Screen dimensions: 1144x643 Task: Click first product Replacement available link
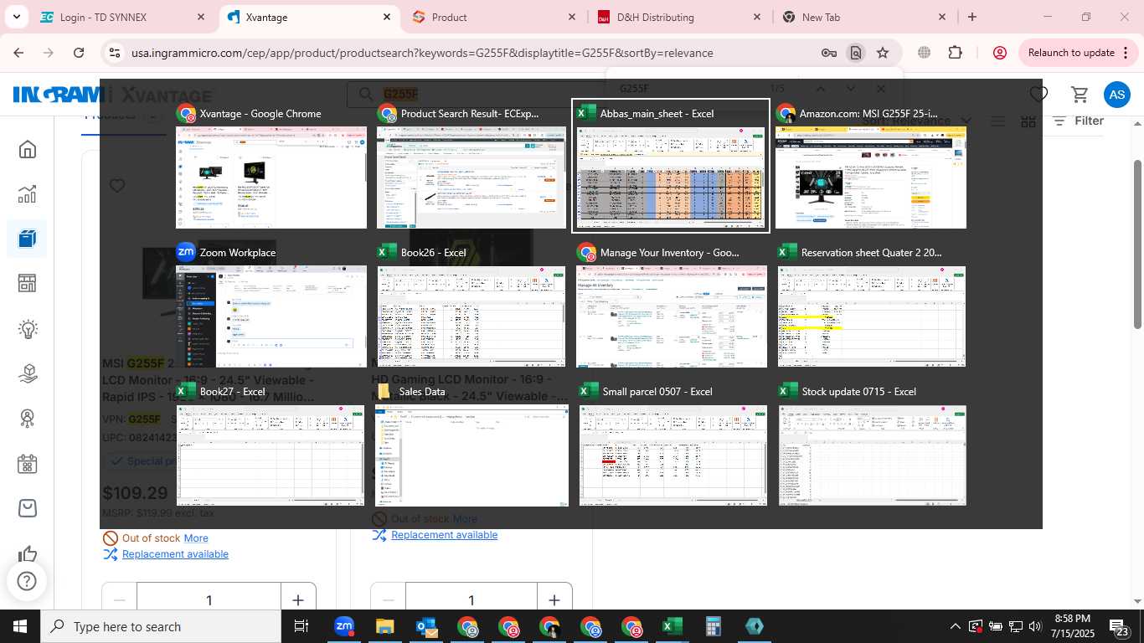tap(175, 554)
